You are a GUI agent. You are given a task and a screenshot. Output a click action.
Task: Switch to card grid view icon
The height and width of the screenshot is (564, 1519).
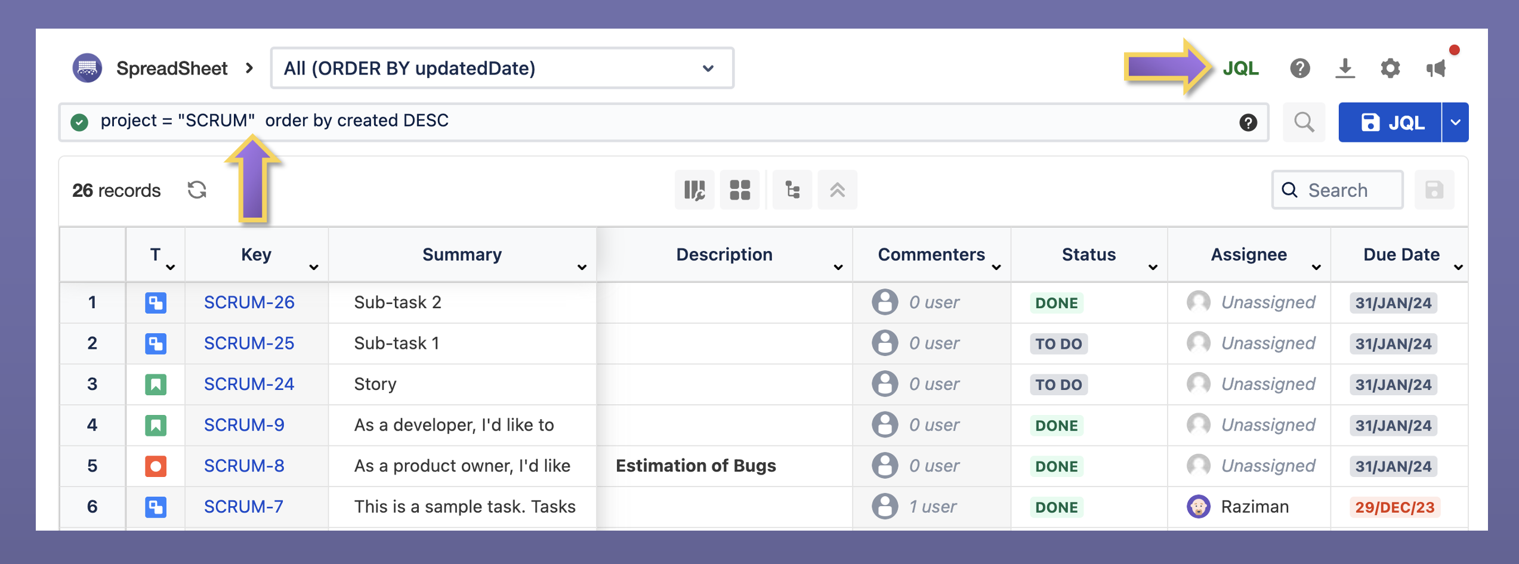739,190
